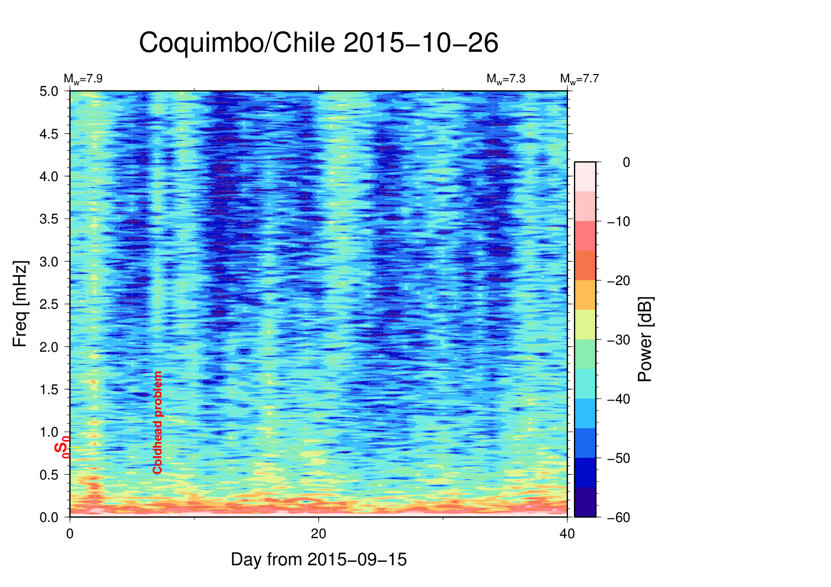Click the red 0S0 mode label

(x=63, y=447)
